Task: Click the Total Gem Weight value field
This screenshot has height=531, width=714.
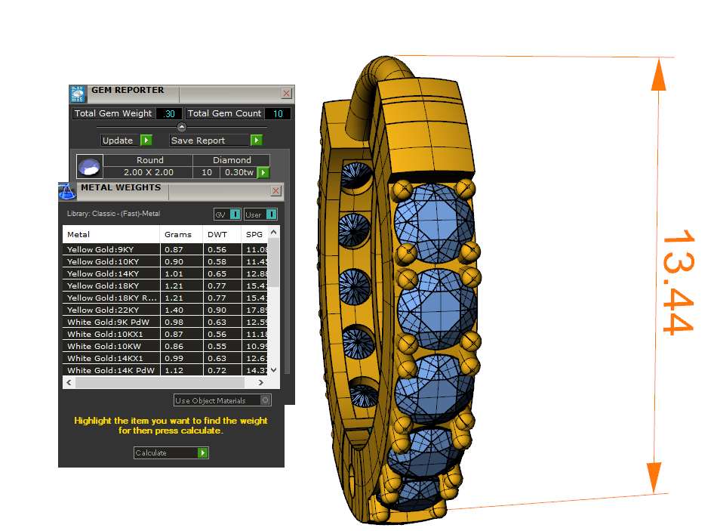Action: click(168, 113)
